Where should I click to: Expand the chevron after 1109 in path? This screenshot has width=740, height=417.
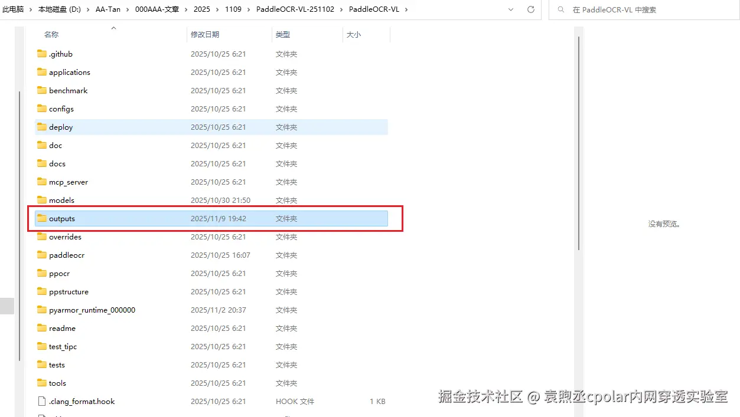pyautogui.click(x=250, y=9)
